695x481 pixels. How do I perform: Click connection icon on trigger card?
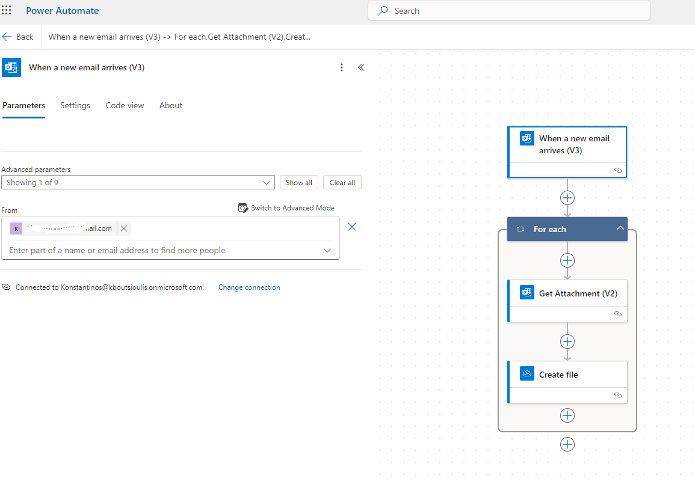click(618, 170)
